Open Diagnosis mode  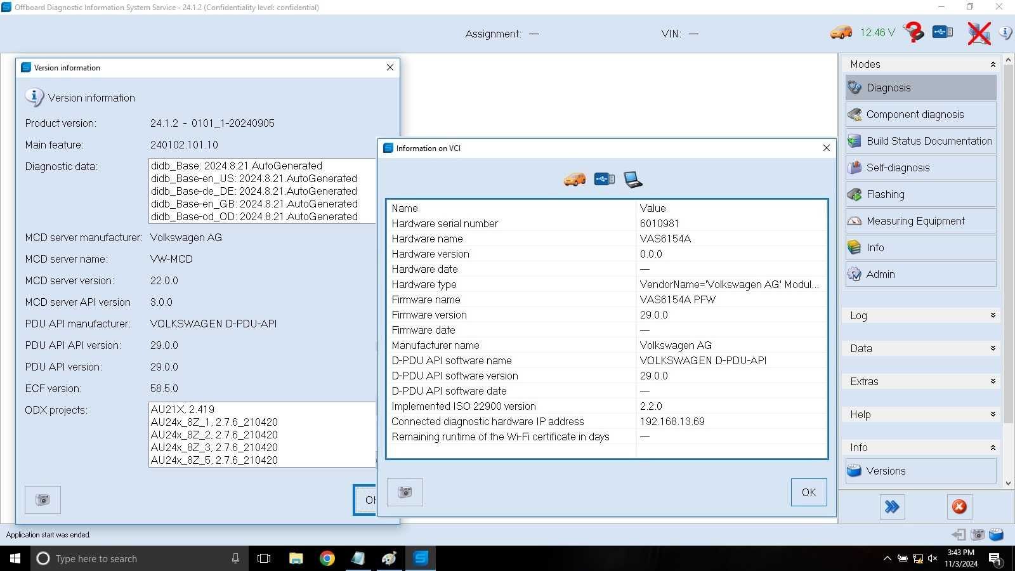click(x=920, y=88)
